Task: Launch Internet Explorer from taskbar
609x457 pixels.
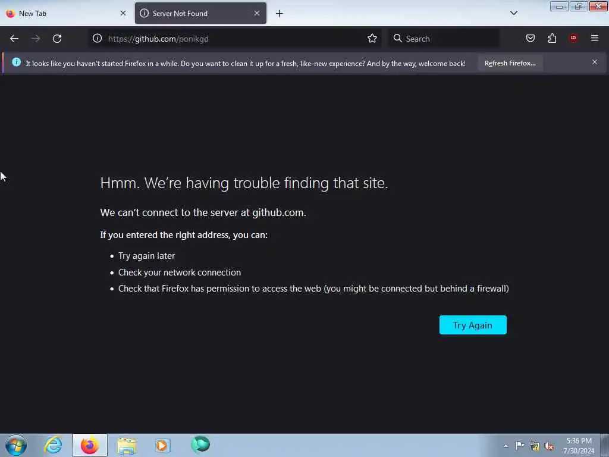Action: coord(53,445)
